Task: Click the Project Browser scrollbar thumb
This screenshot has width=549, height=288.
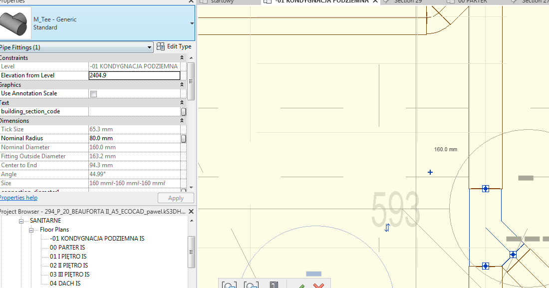Action: tap(191, 252)
